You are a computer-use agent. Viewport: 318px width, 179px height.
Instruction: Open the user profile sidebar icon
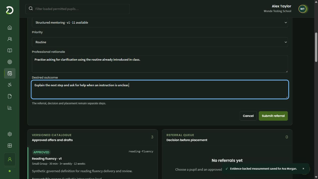tap(10, 159)
